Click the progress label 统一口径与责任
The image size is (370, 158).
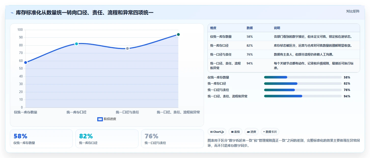pos(218,90)
